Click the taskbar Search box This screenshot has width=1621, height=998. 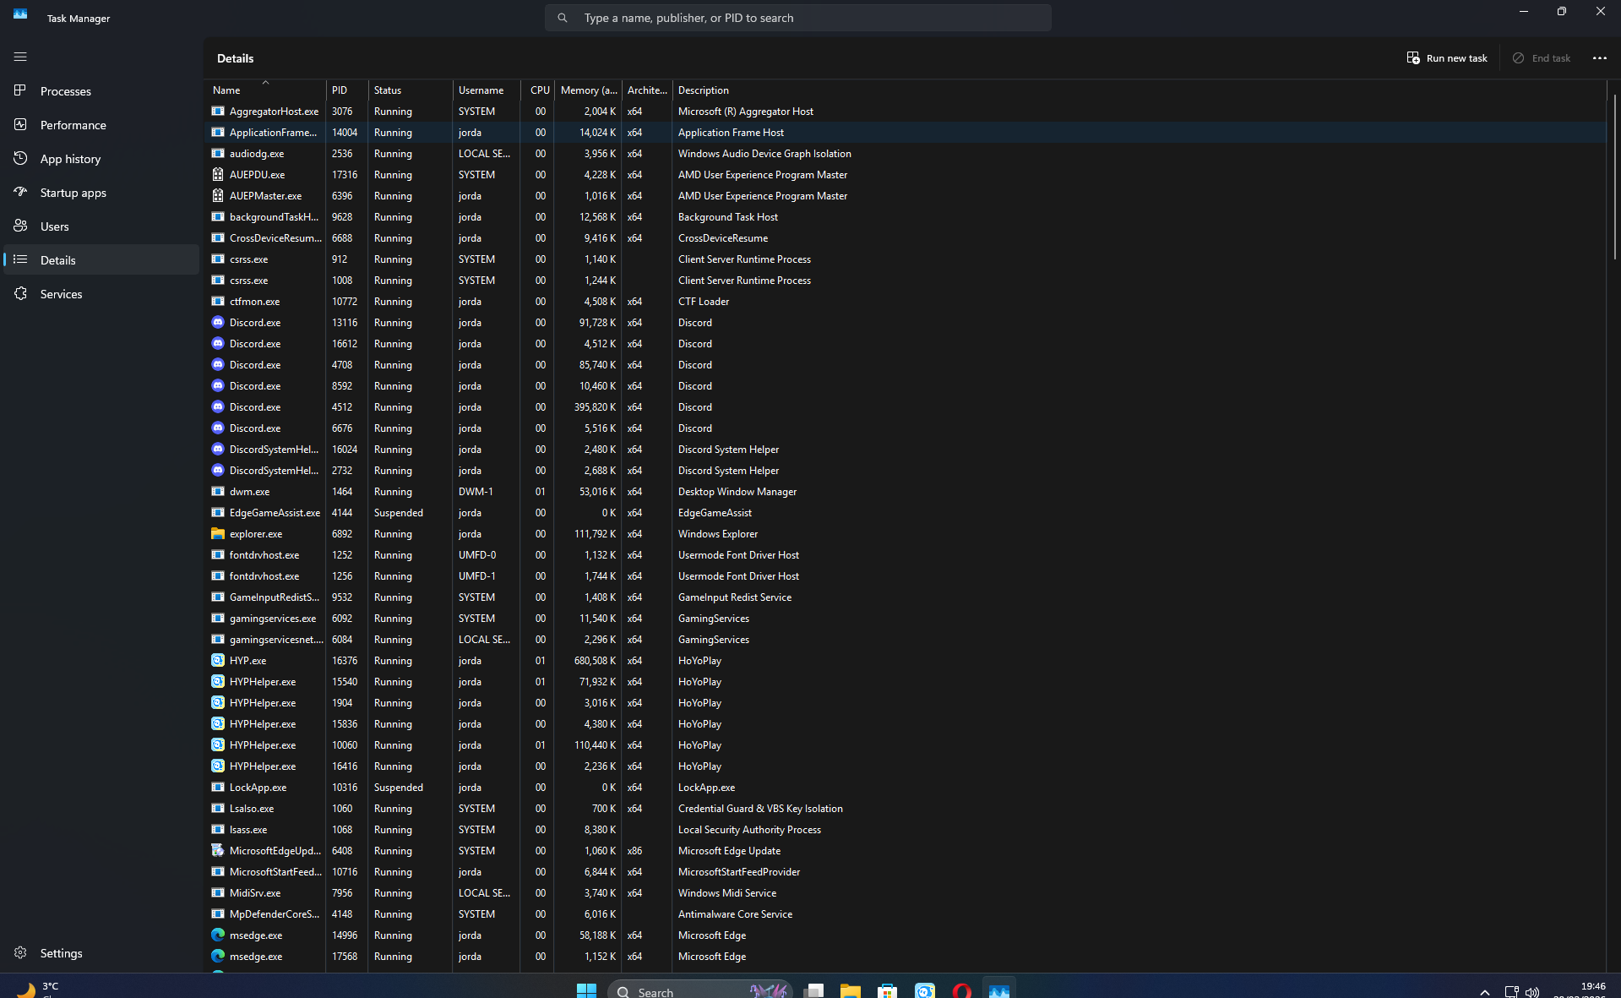(700, 990)
